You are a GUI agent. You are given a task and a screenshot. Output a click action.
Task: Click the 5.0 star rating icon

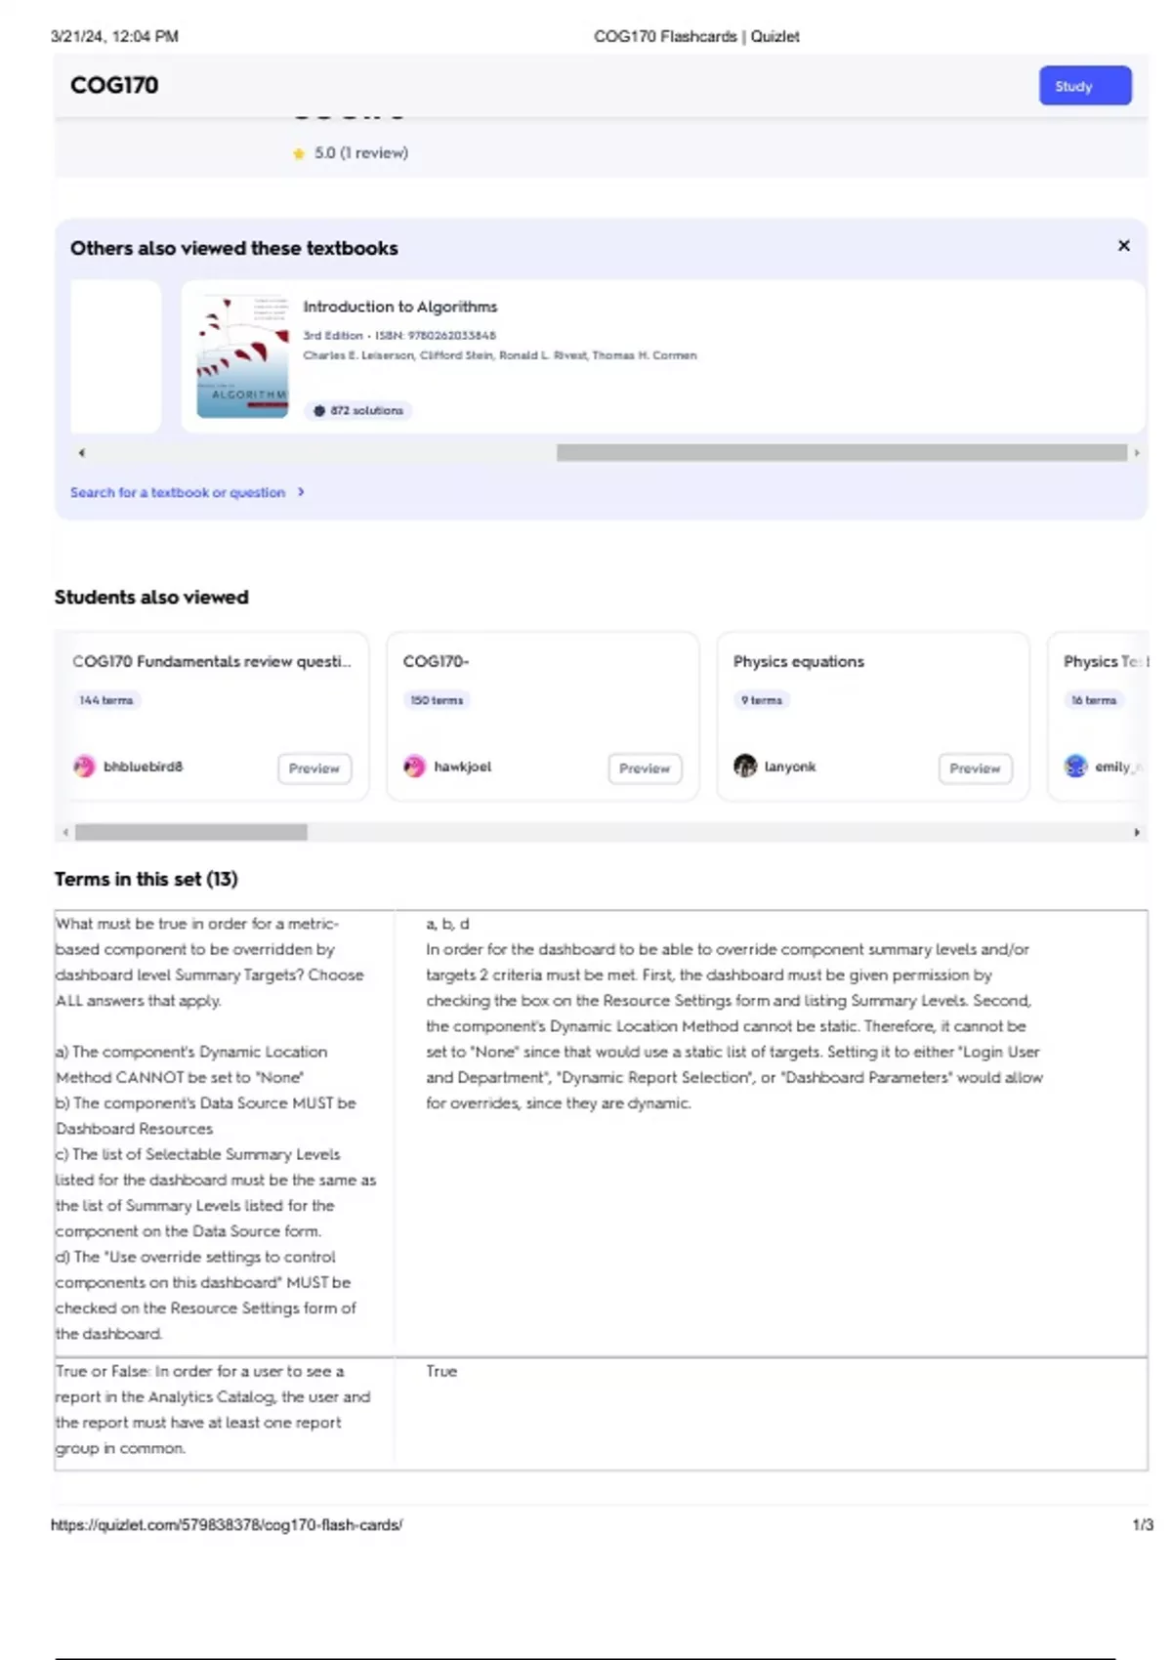pos(299,153)
